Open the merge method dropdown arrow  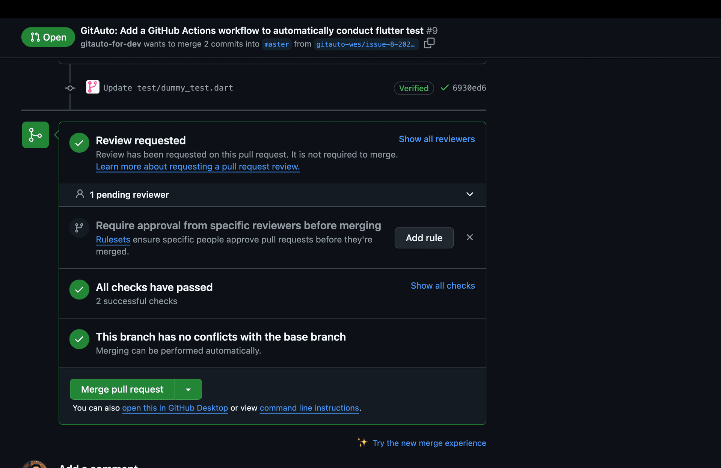click(x=188, y=390)
